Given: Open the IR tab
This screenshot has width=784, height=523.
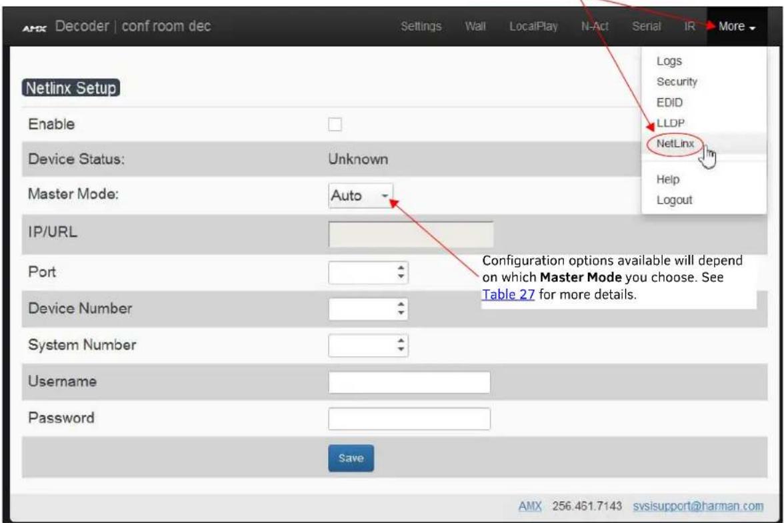Looking at the screenshot, I should (x=689, y=27).
